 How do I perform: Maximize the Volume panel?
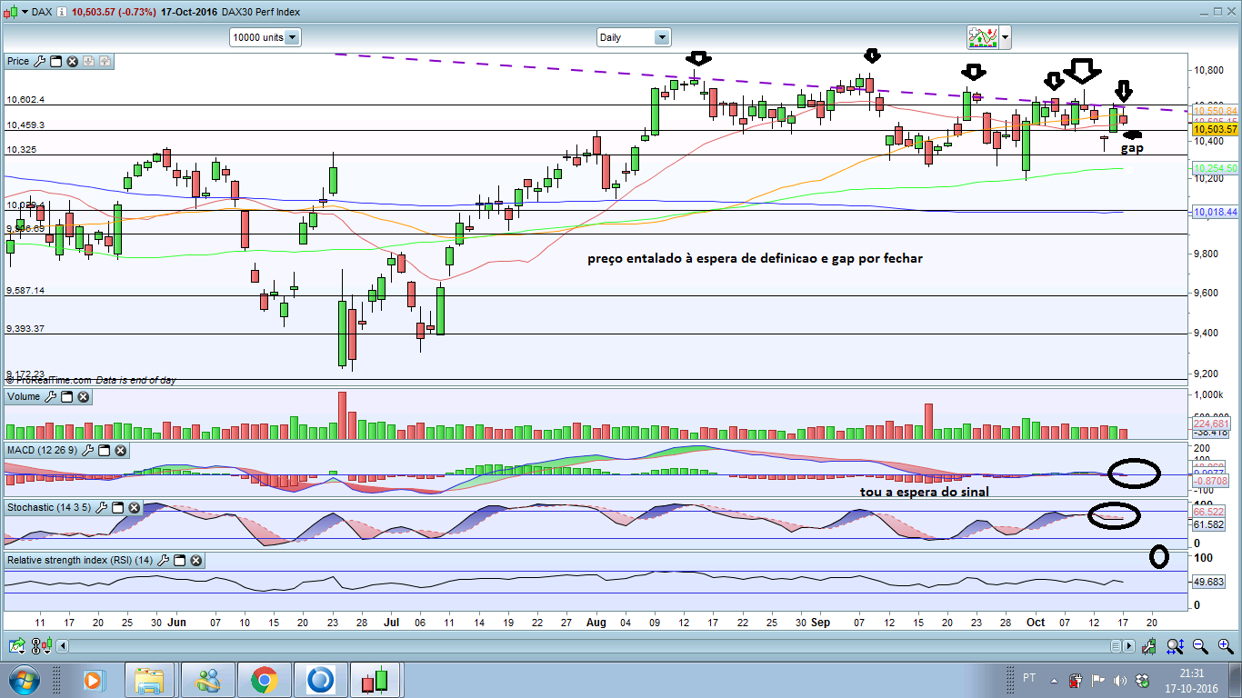66,397
